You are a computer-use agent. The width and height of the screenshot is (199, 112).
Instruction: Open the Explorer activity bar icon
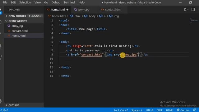point(1,11)
